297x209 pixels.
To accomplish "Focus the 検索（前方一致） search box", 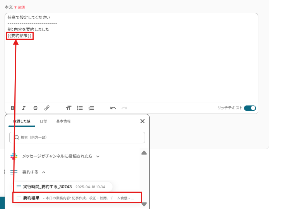I will tap(77, 138).
